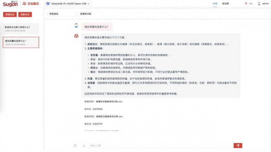Expand the 预览测试 knowledge base dropdown
This screenshot has height=152, width=271.
63,14
